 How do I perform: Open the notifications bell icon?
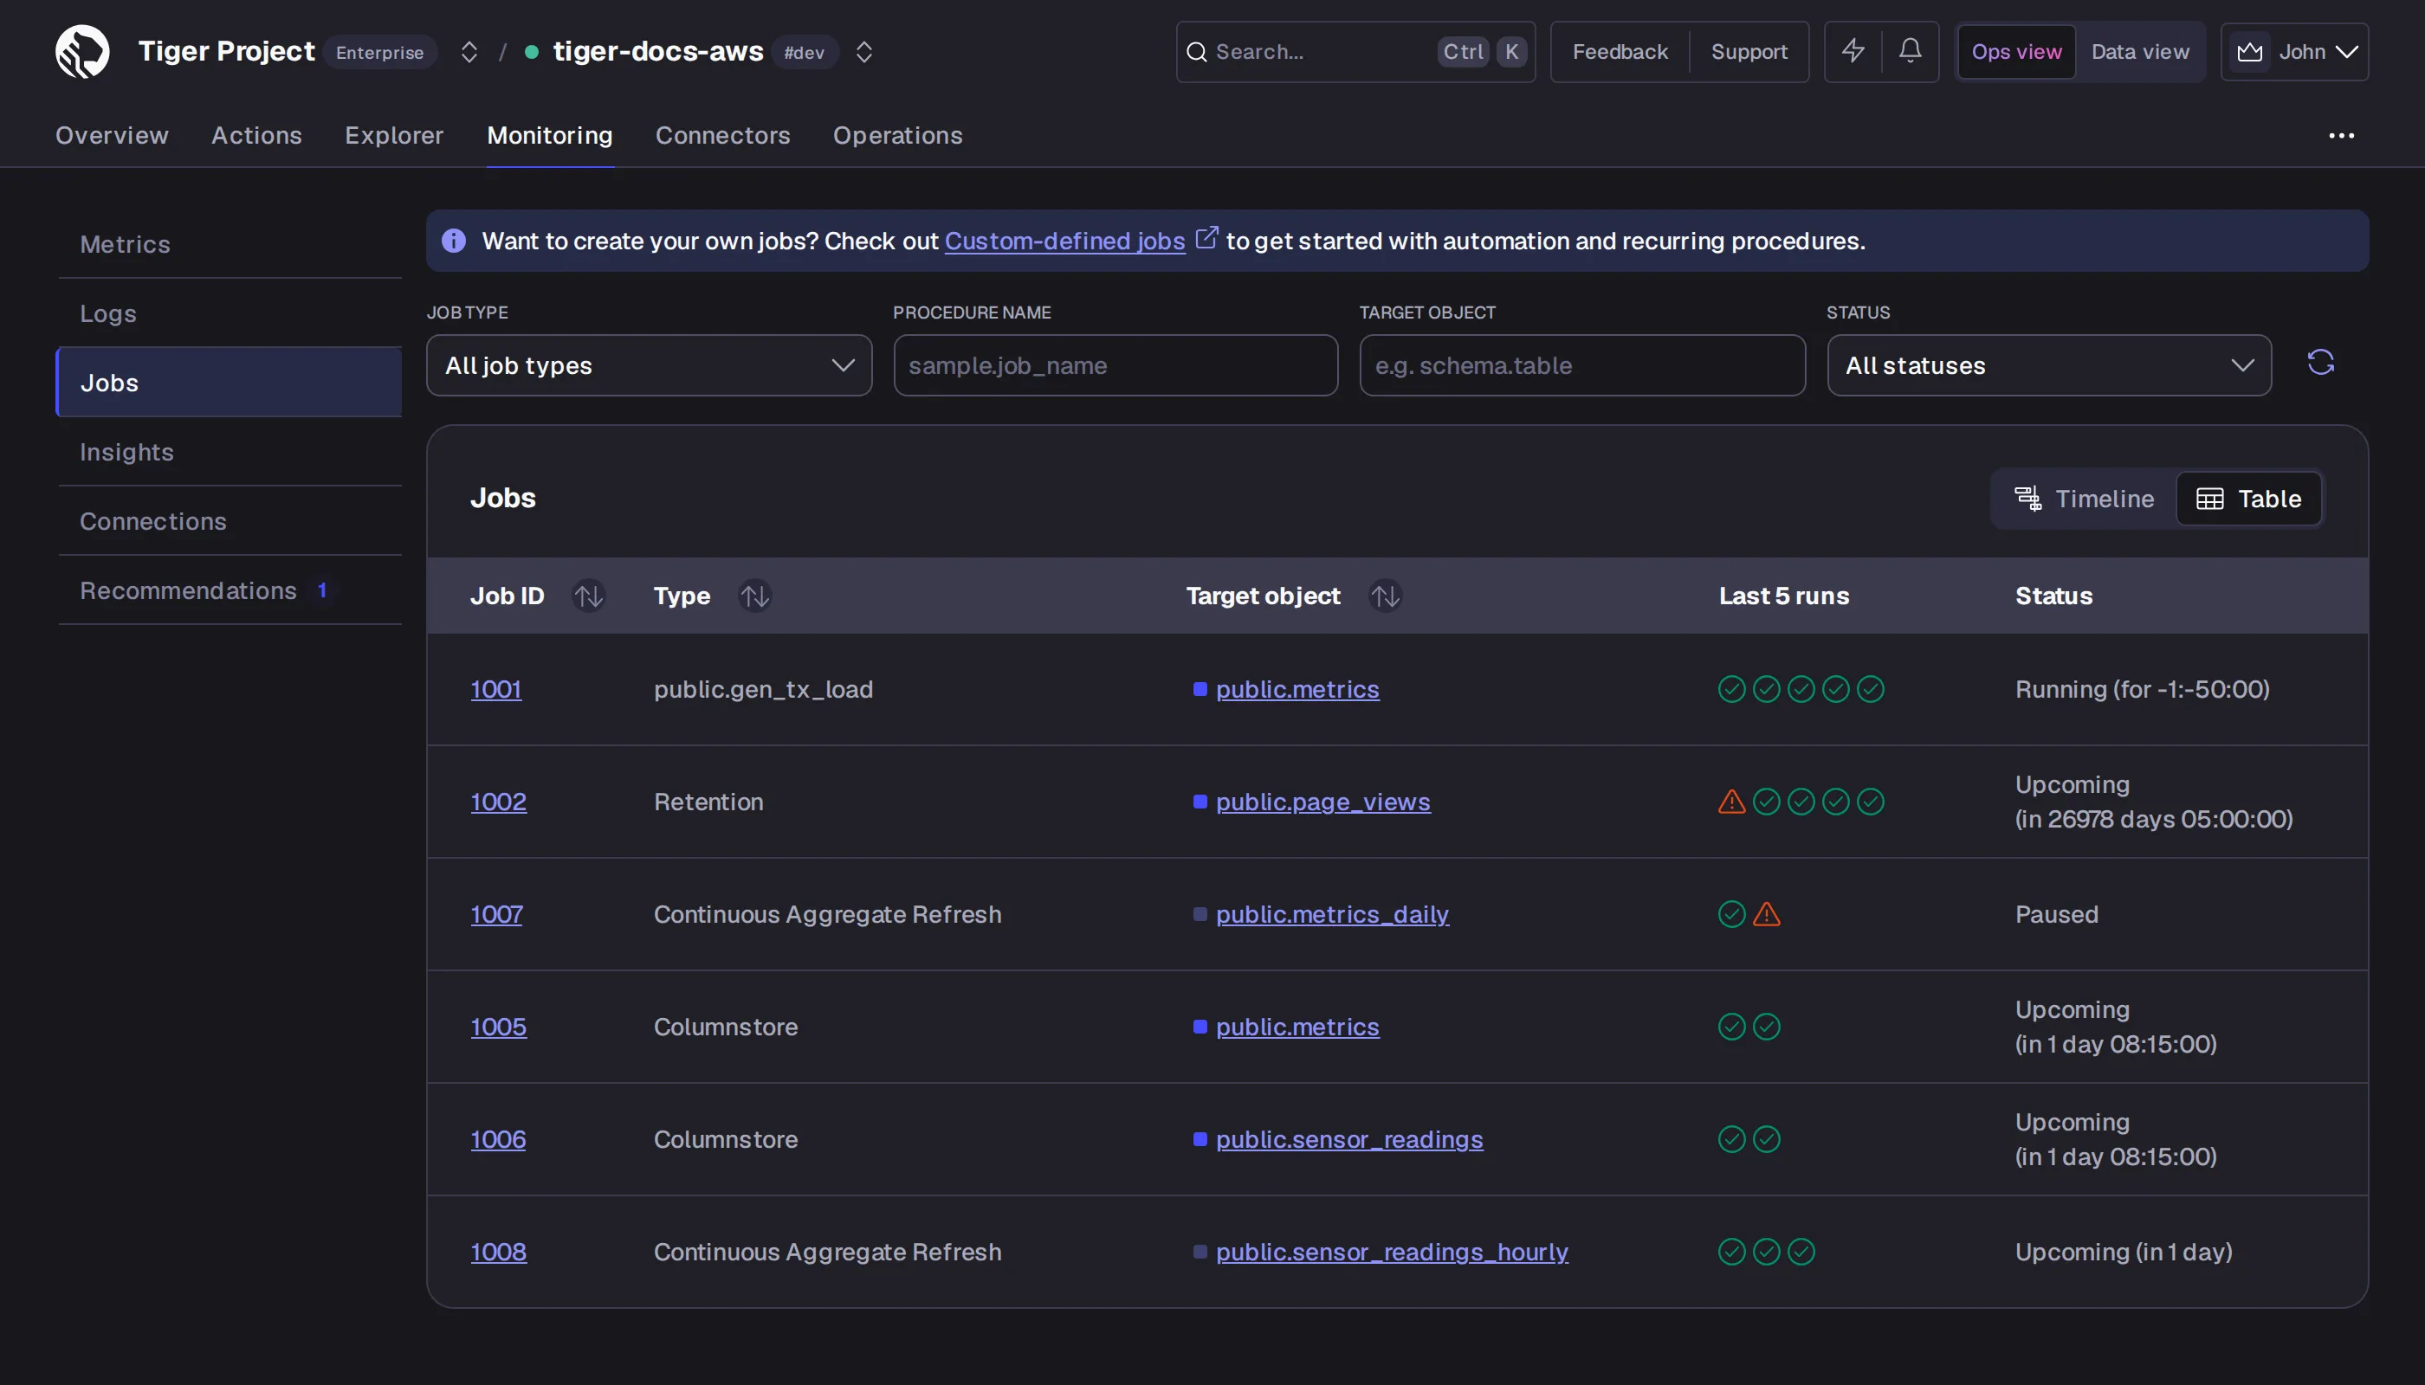click(x=1910, y=51)
